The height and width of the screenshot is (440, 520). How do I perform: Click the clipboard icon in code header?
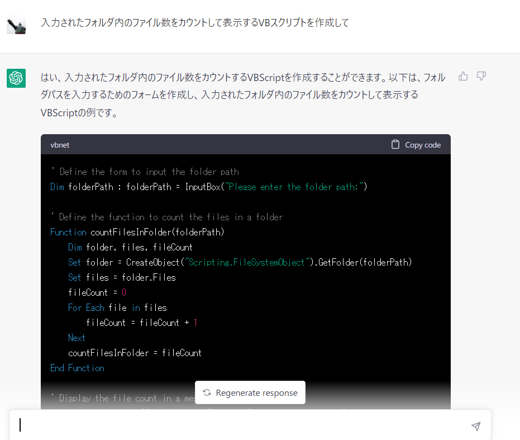(x=395, y=144)
